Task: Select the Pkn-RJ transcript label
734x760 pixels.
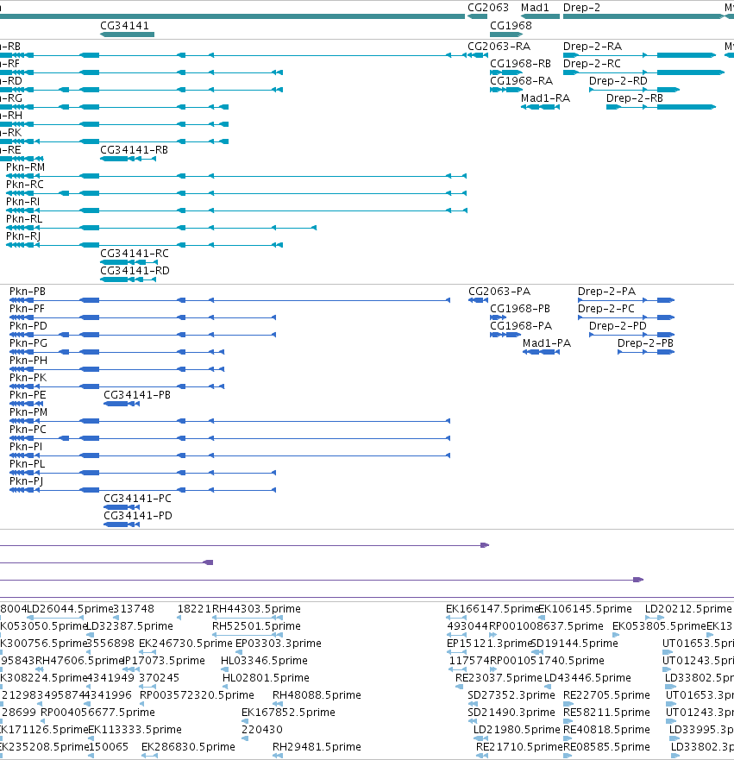Action: (x=23, y=236)
